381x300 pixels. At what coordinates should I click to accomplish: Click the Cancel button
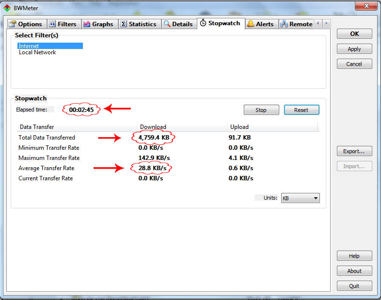point(354,64)
